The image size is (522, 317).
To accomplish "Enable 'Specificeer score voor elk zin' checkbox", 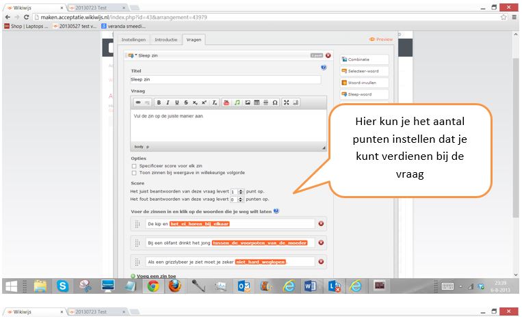I will click(134, 166).
